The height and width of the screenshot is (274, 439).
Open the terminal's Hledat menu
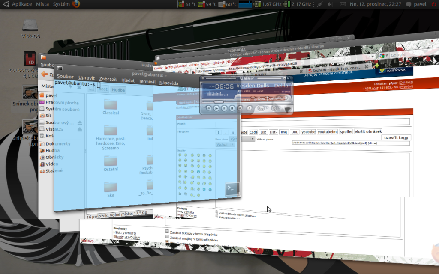click(x=128, y=80)
